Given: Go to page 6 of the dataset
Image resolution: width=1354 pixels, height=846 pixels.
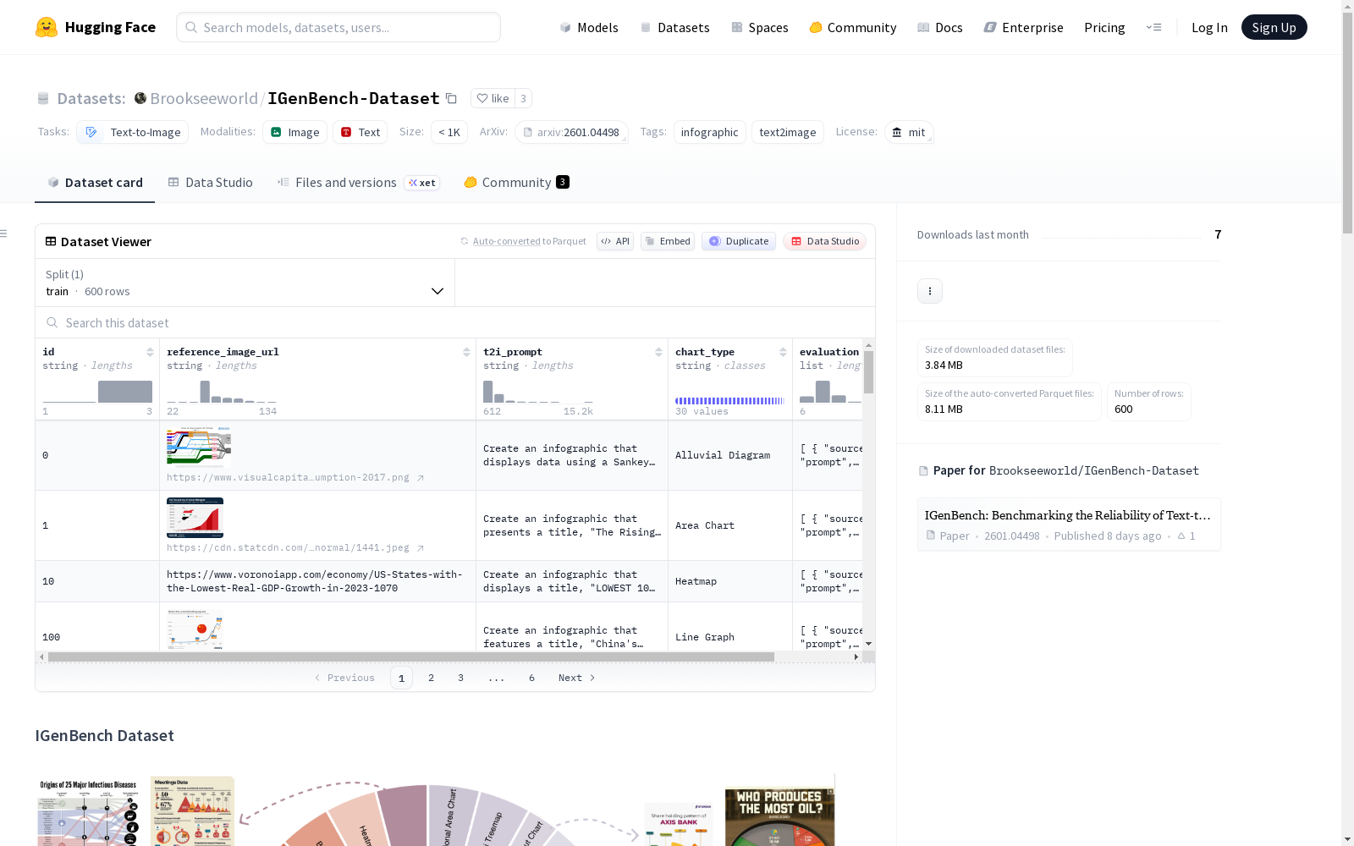Looking at the screenshot, I should 531,678.
